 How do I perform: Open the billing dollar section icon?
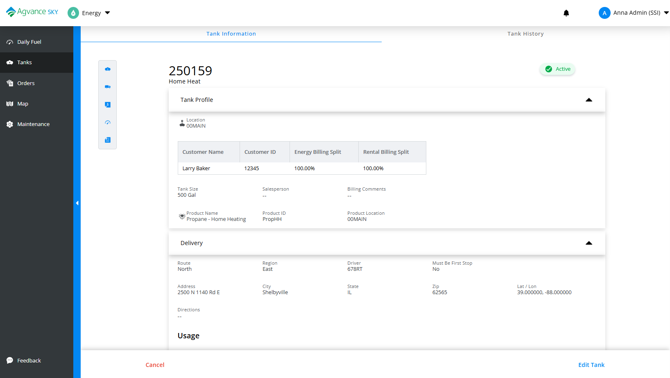tap(108, 105)
